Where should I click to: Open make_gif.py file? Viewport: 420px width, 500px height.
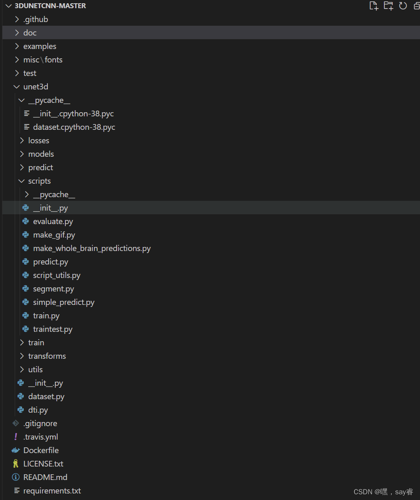pyautogui.click(x=54, y=235)
